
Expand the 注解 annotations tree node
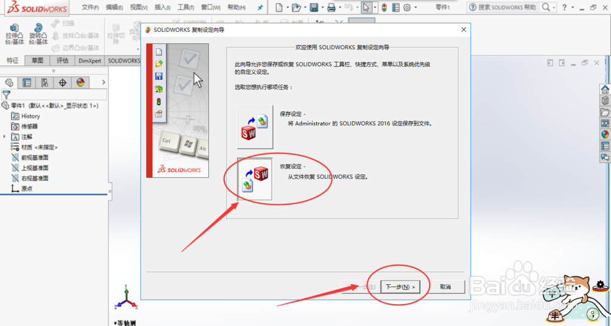click(x=5, y=137)
